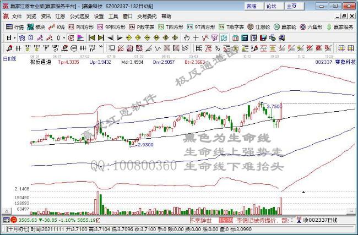Open the calendar icon showing 21

coord(235,38)
